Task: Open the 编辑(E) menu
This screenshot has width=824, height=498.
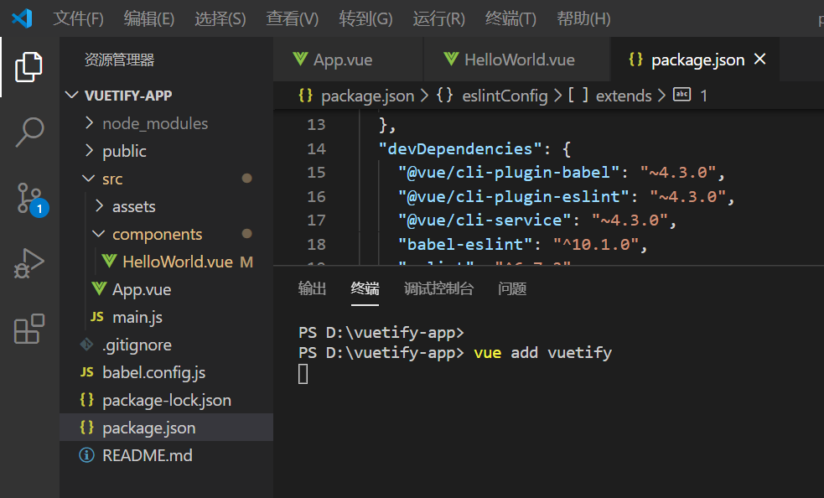Action: click(x=148, y=19)
